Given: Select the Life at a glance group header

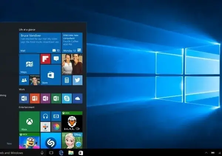Looking at the screenshot, I should click(27, 30).
